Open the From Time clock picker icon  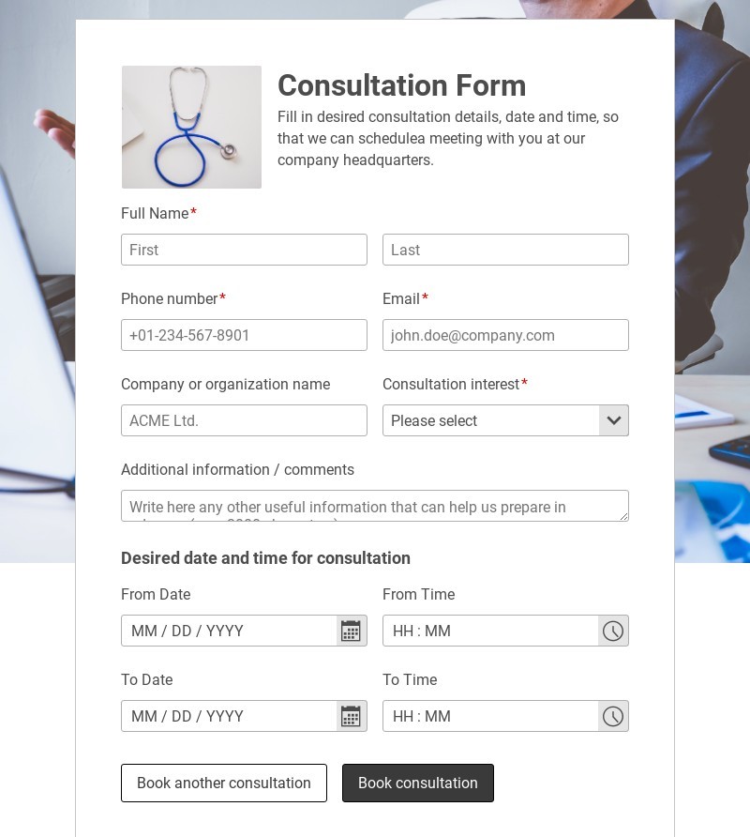613,631
